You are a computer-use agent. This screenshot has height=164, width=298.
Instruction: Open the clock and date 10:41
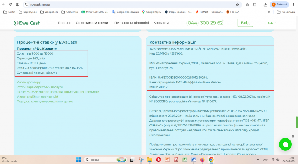point(288,159)
